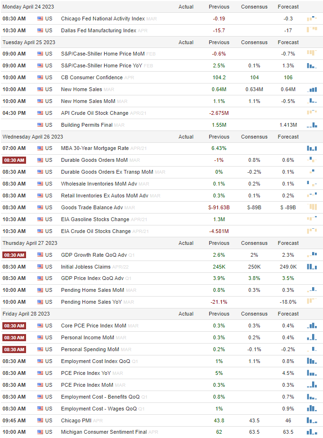Image resolution: width=323 pixels, height=438 pixels.
Task: Open the New Home Sales MoM chart icon
Action: tap(312, 101)
